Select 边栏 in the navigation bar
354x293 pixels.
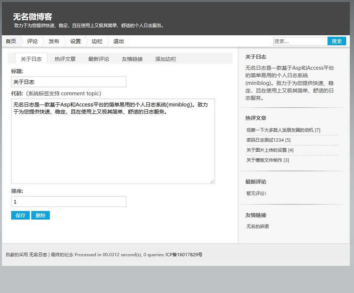pos(96,41)
